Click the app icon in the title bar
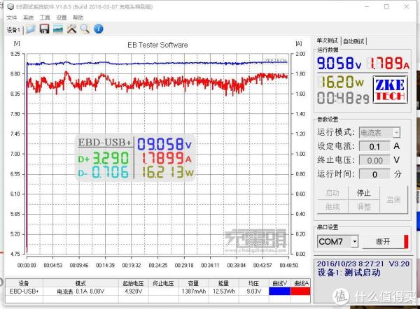 (x=10, y=6)
